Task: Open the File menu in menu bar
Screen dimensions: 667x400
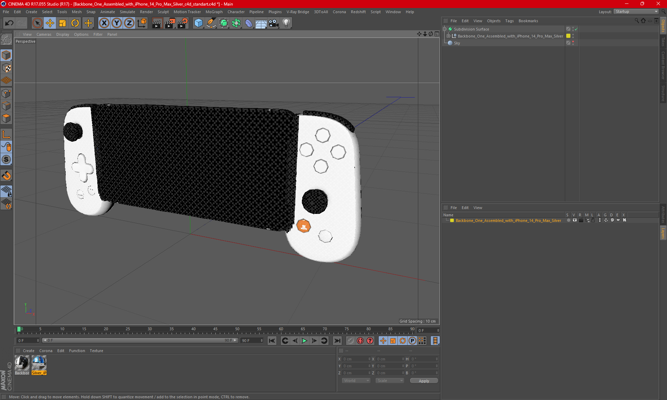Action: click(6, 12)
